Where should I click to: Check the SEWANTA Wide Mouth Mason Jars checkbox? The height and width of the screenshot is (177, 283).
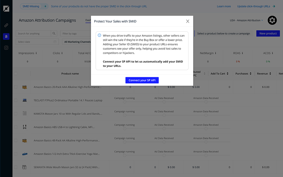[16, 167]
